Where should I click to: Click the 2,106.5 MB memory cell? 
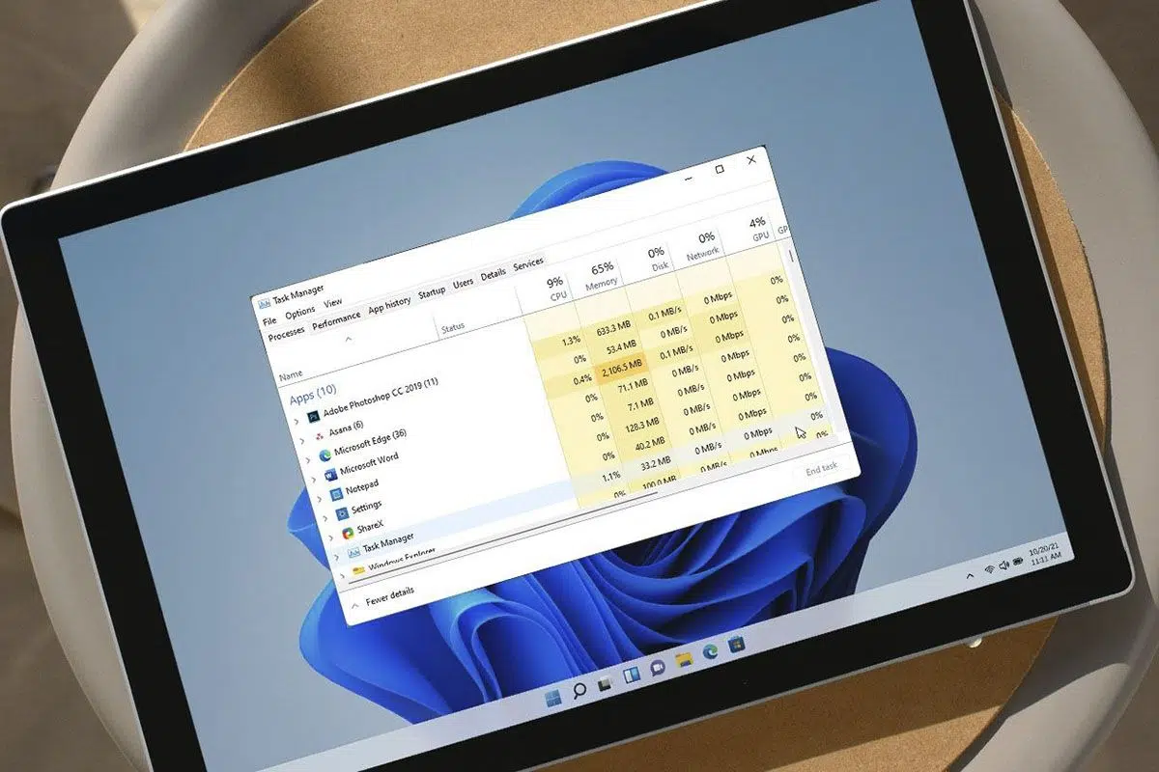coord(622,369)
